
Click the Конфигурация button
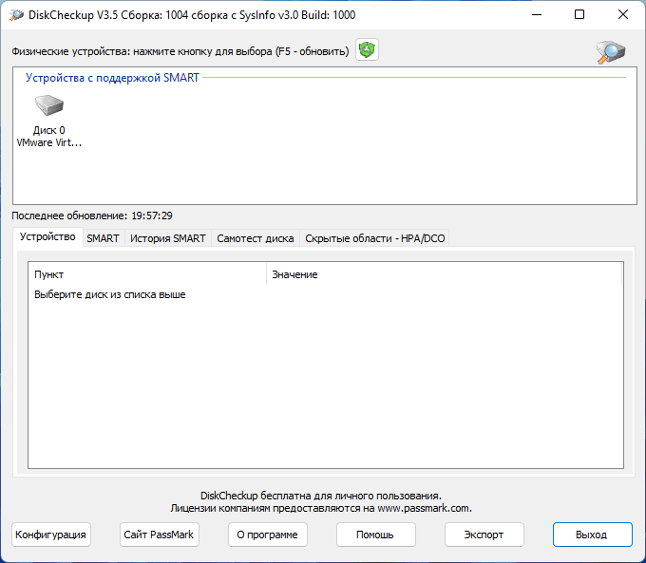coord(51,535)
